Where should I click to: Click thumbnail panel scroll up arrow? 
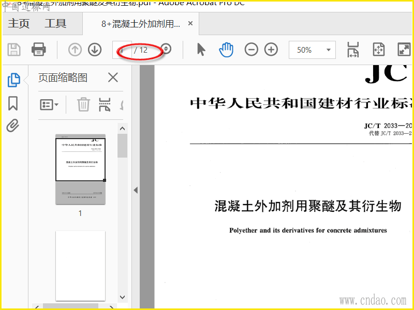pos(122,129)
